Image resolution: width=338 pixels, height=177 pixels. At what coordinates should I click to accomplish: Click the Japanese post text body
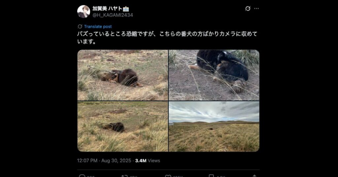tap(167, 38)
